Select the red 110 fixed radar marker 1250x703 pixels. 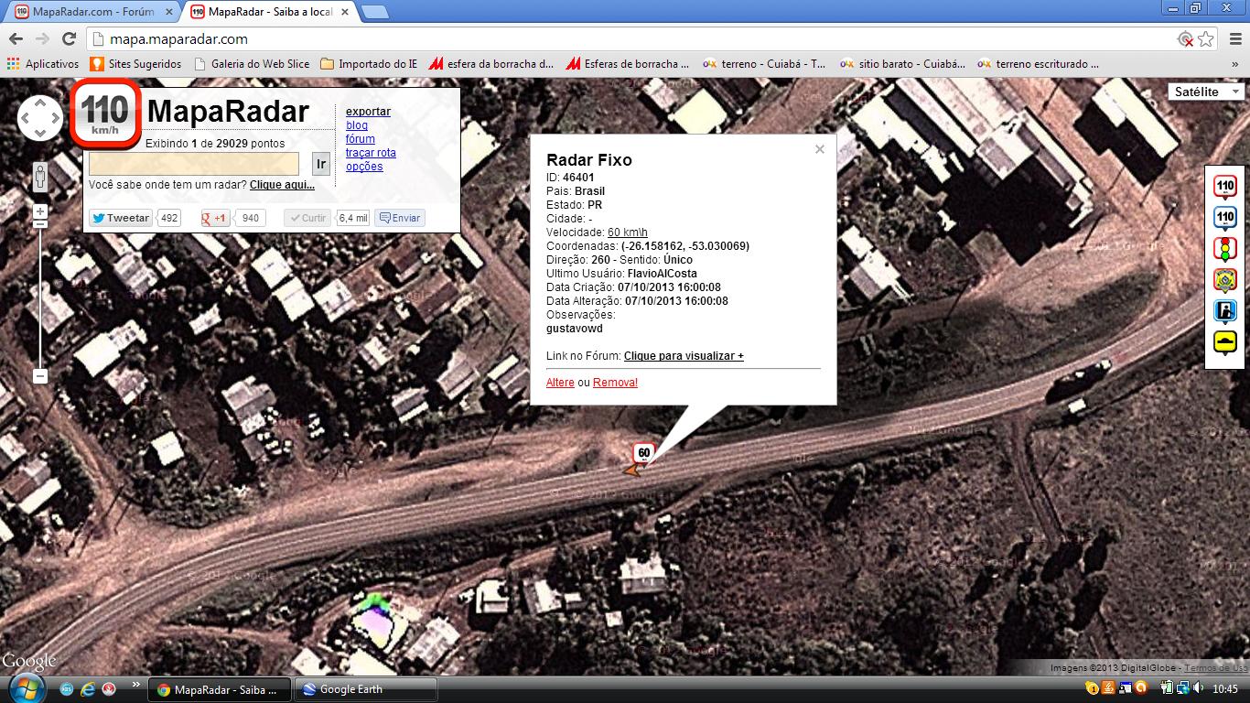(1224, 187)
